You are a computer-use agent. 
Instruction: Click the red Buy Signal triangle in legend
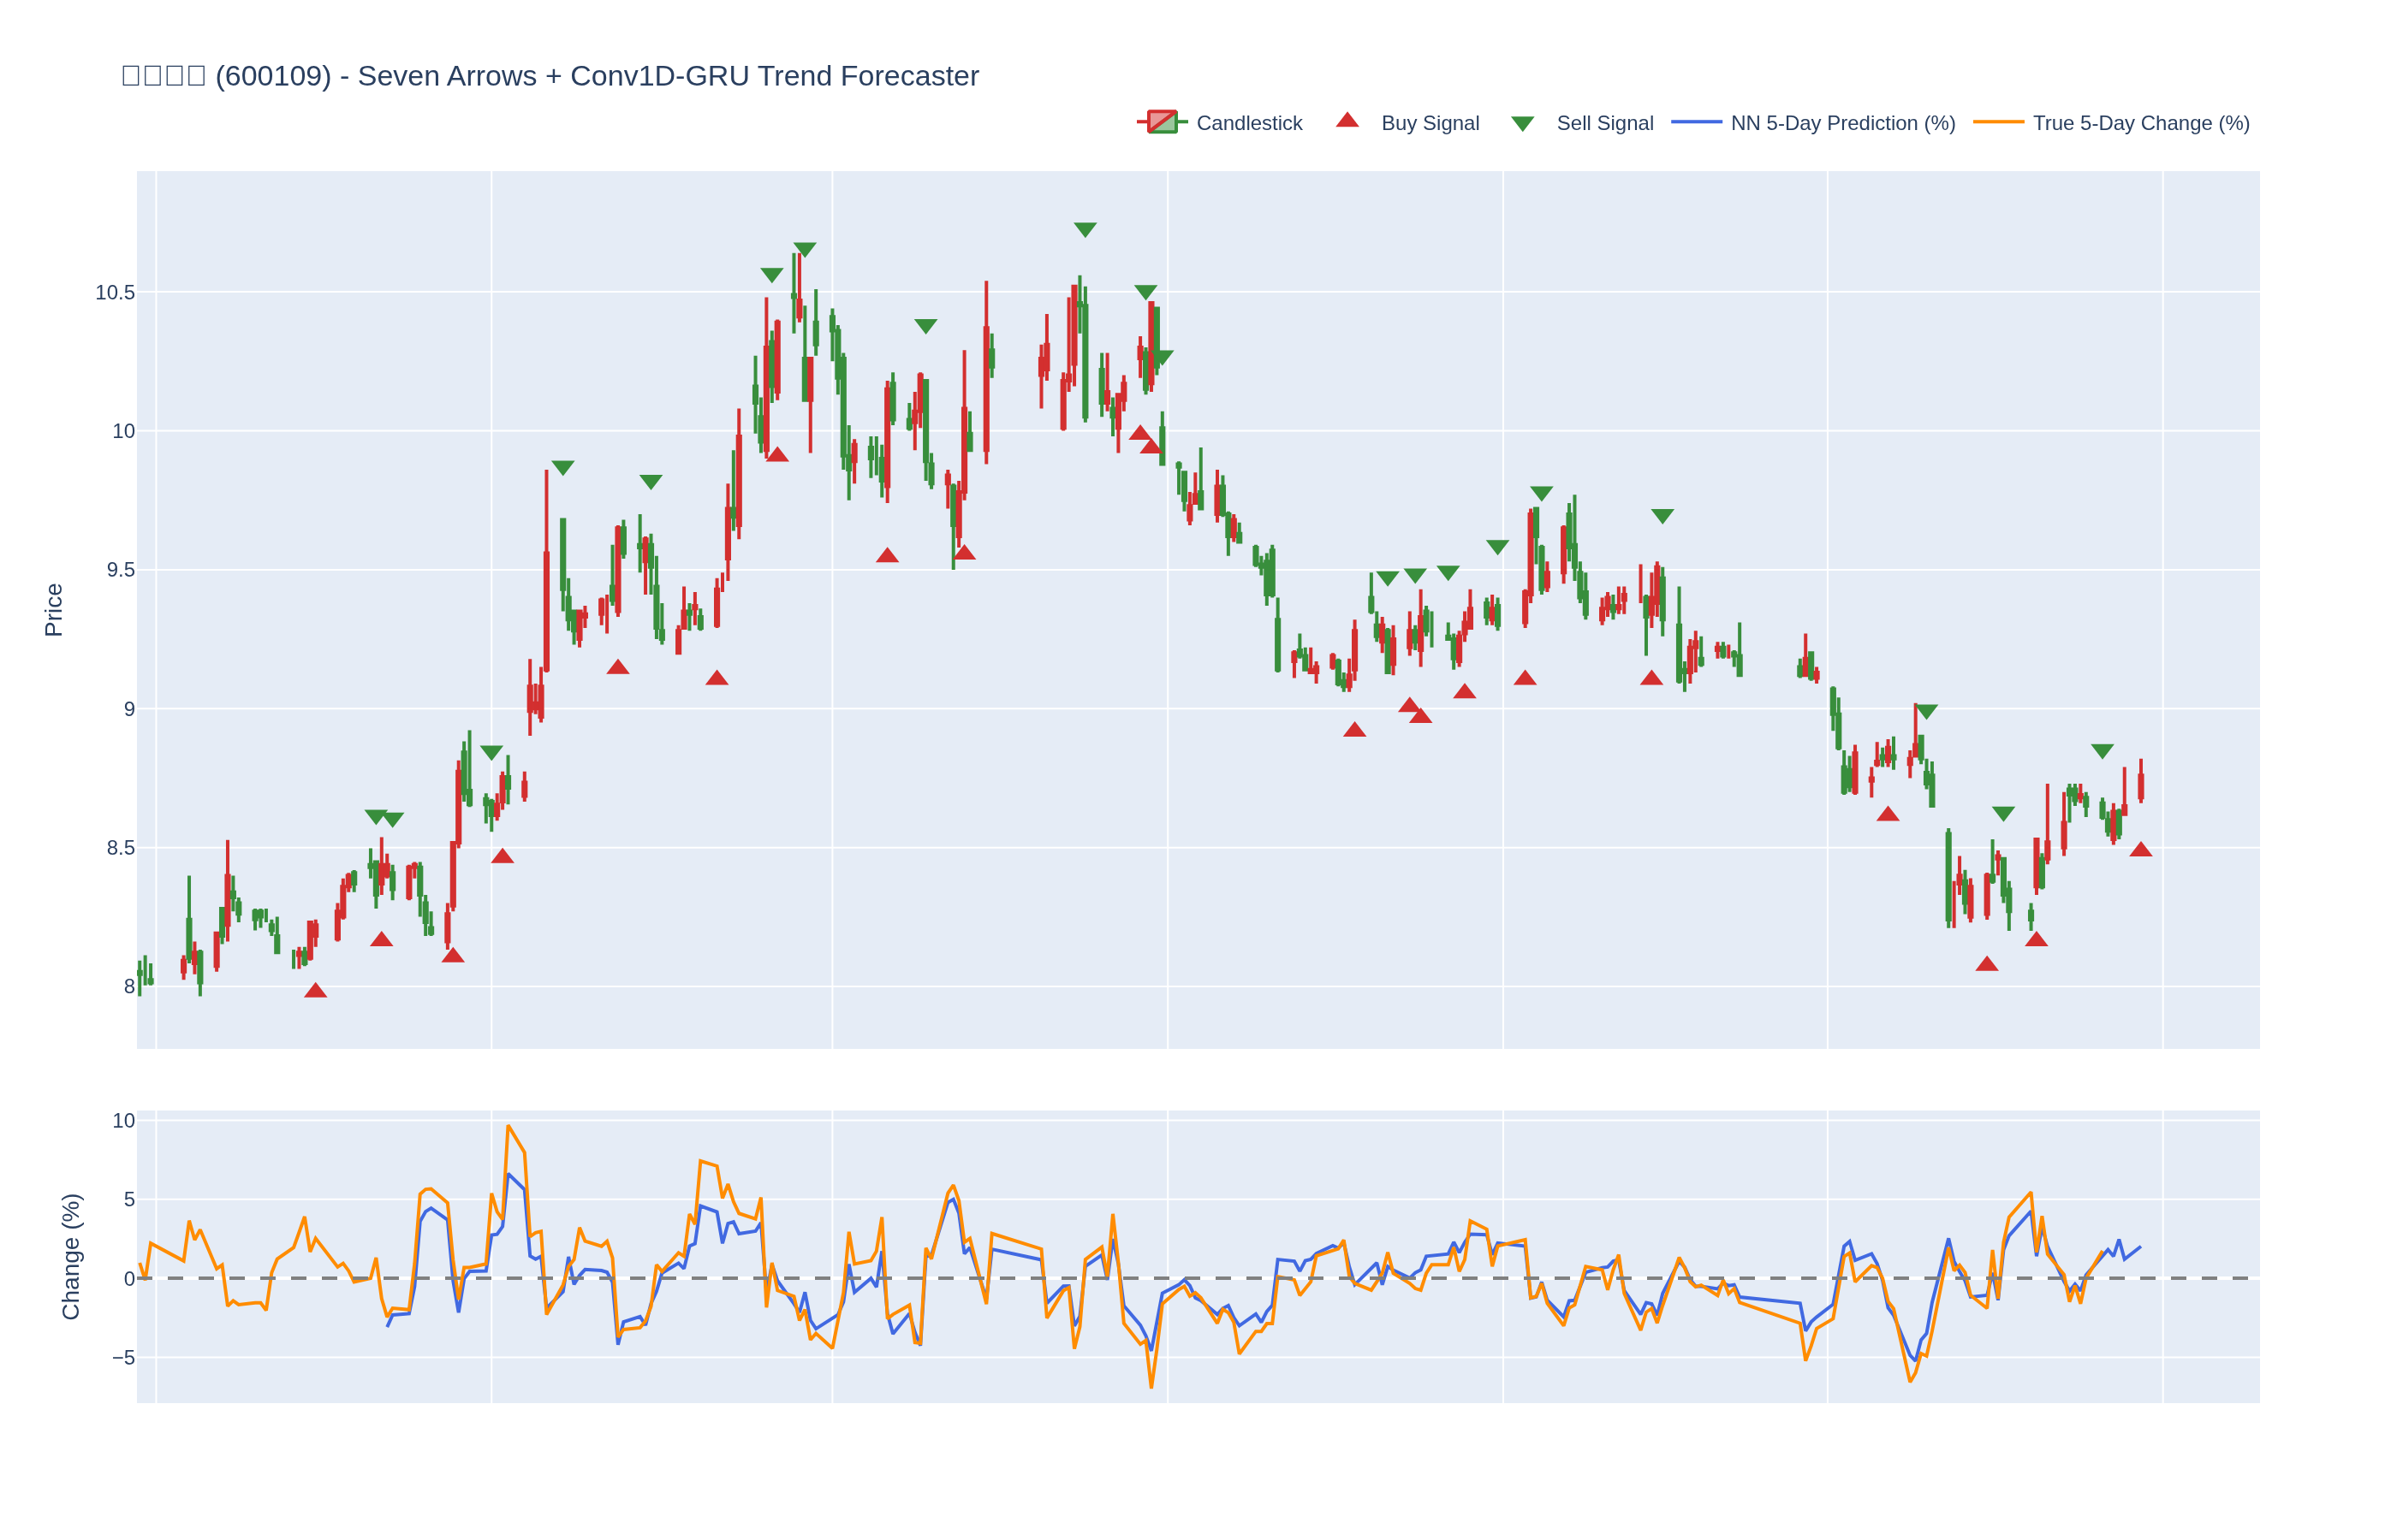[x=1347, y=121]
